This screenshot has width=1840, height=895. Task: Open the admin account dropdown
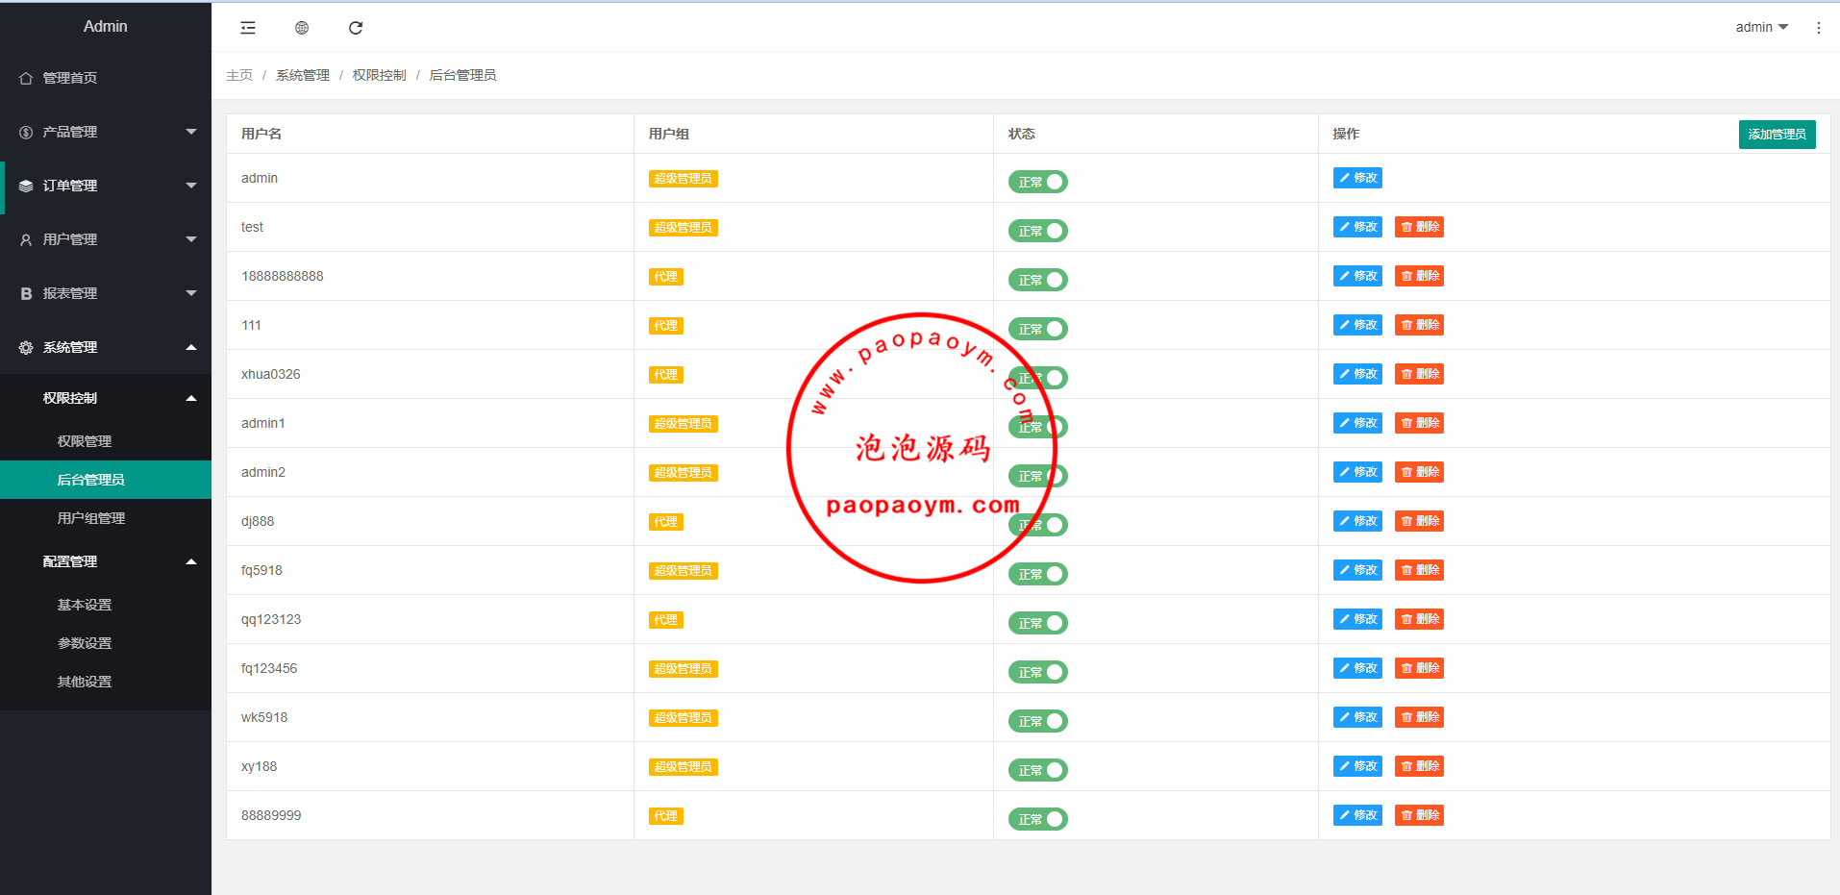tap(1761, 27)
